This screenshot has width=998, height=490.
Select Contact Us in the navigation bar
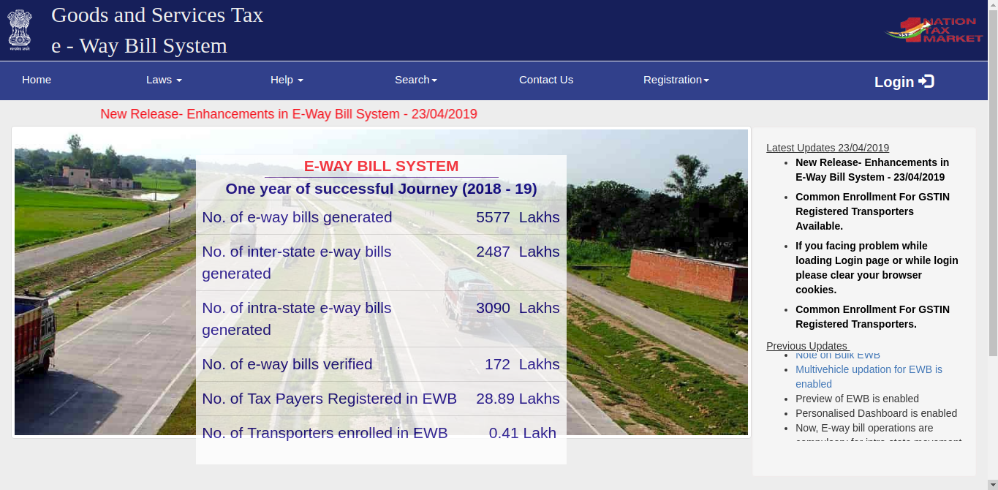(545, 80)
